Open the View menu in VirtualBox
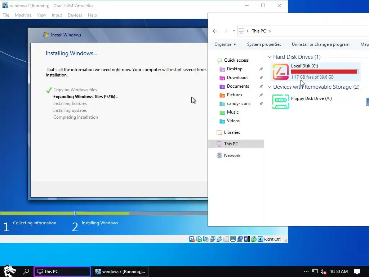Viewport: 369px width, 277px height. click(x=41, y=15)
